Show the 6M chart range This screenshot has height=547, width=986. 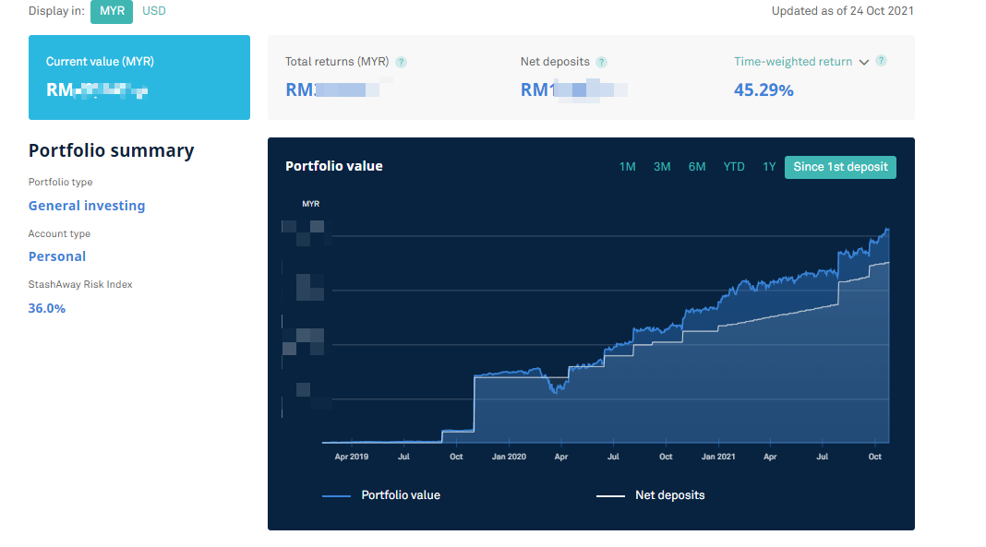click(x=697, y=167)
